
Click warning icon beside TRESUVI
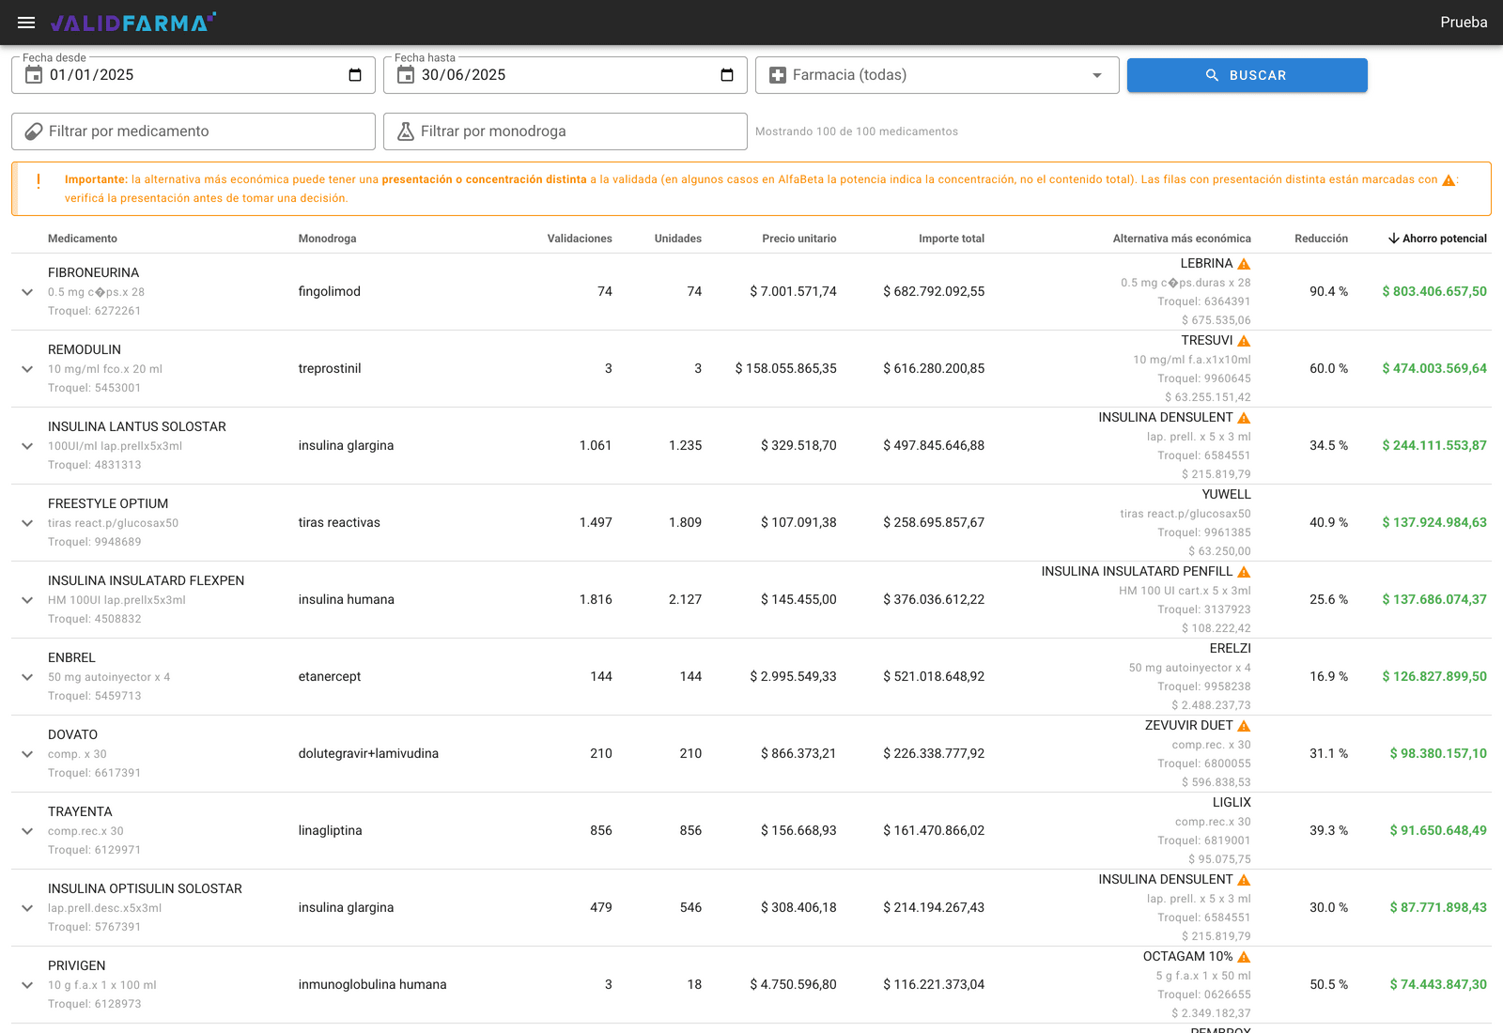[x=1244, y=341]
